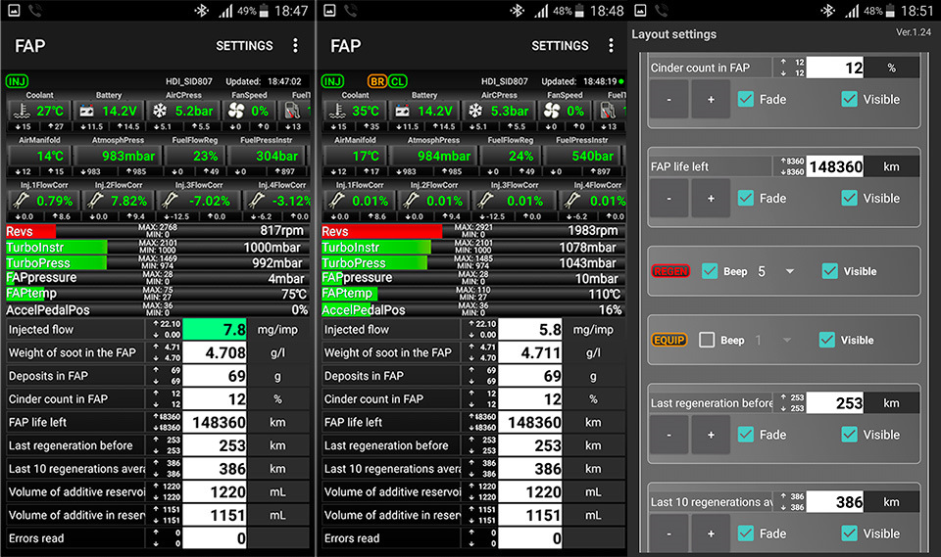Tap the phone call icon on the 18:48 status bar
Viewport: 941px width, 557px height.
(351, 10)
